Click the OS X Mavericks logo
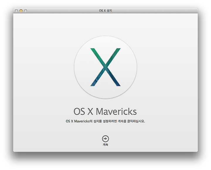Image resolution: width=211 pixels, height=170 pixels. 105,67
